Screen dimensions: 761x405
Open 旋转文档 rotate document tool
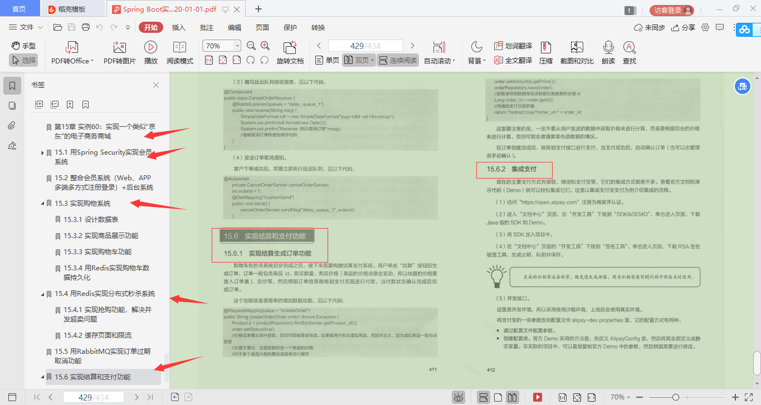coord(290,53)
